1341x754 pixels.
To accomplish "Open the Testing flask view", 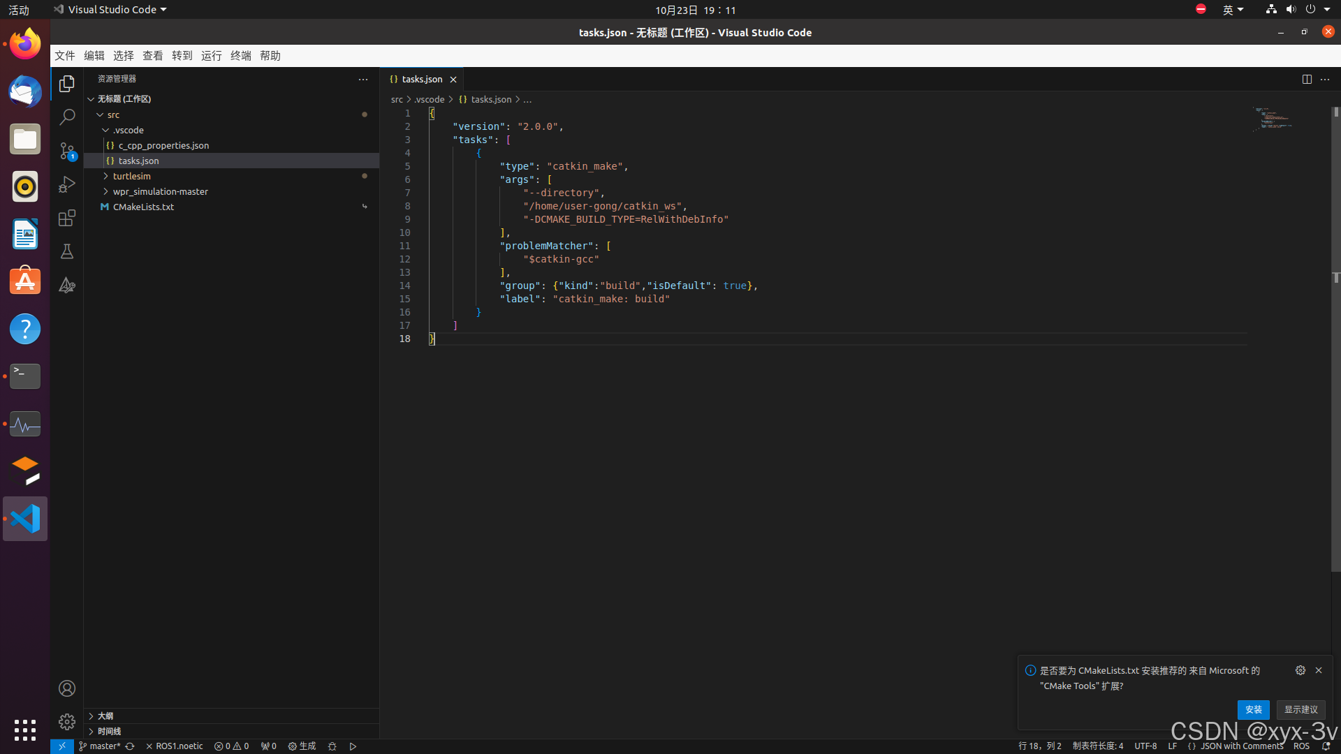I will [x=67, y=251].
